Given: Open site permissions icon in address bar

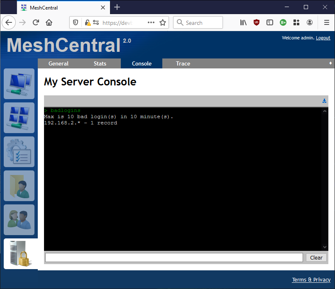Looking at the screenshot, I should coord(96,22).
